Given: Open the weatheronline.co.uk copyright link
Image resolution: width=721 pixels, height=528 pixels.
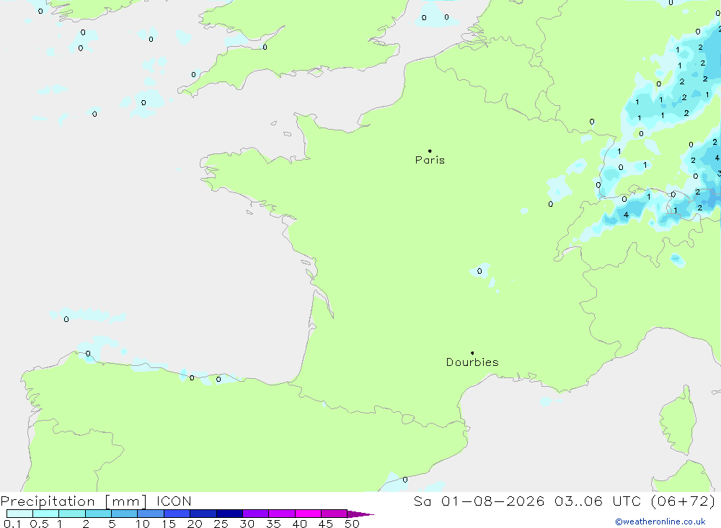Looking at the screenshot, I should click(x=660, y=522).
